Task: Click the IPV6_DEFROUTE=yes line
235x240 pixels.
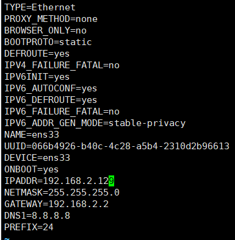Action: pyautogui.click(x=51, y=101)
